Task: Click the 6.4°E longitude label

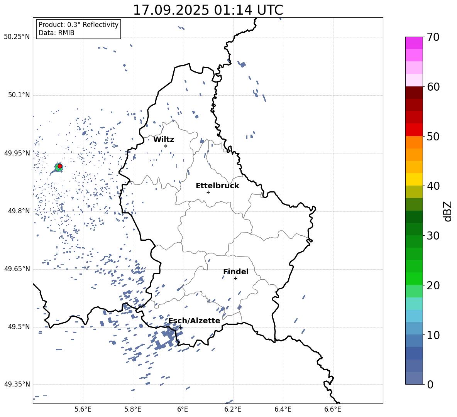Action: (283, 409)
